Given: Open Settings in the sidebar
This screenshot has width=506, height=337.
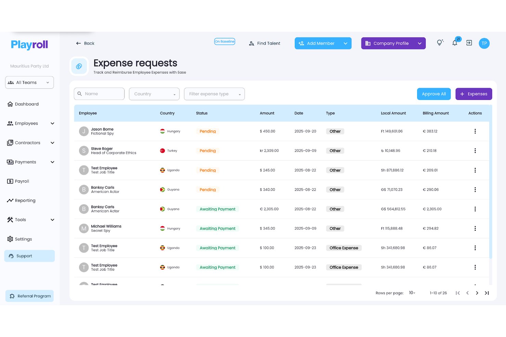Looking at the screenshot, I should pos(19,239).
